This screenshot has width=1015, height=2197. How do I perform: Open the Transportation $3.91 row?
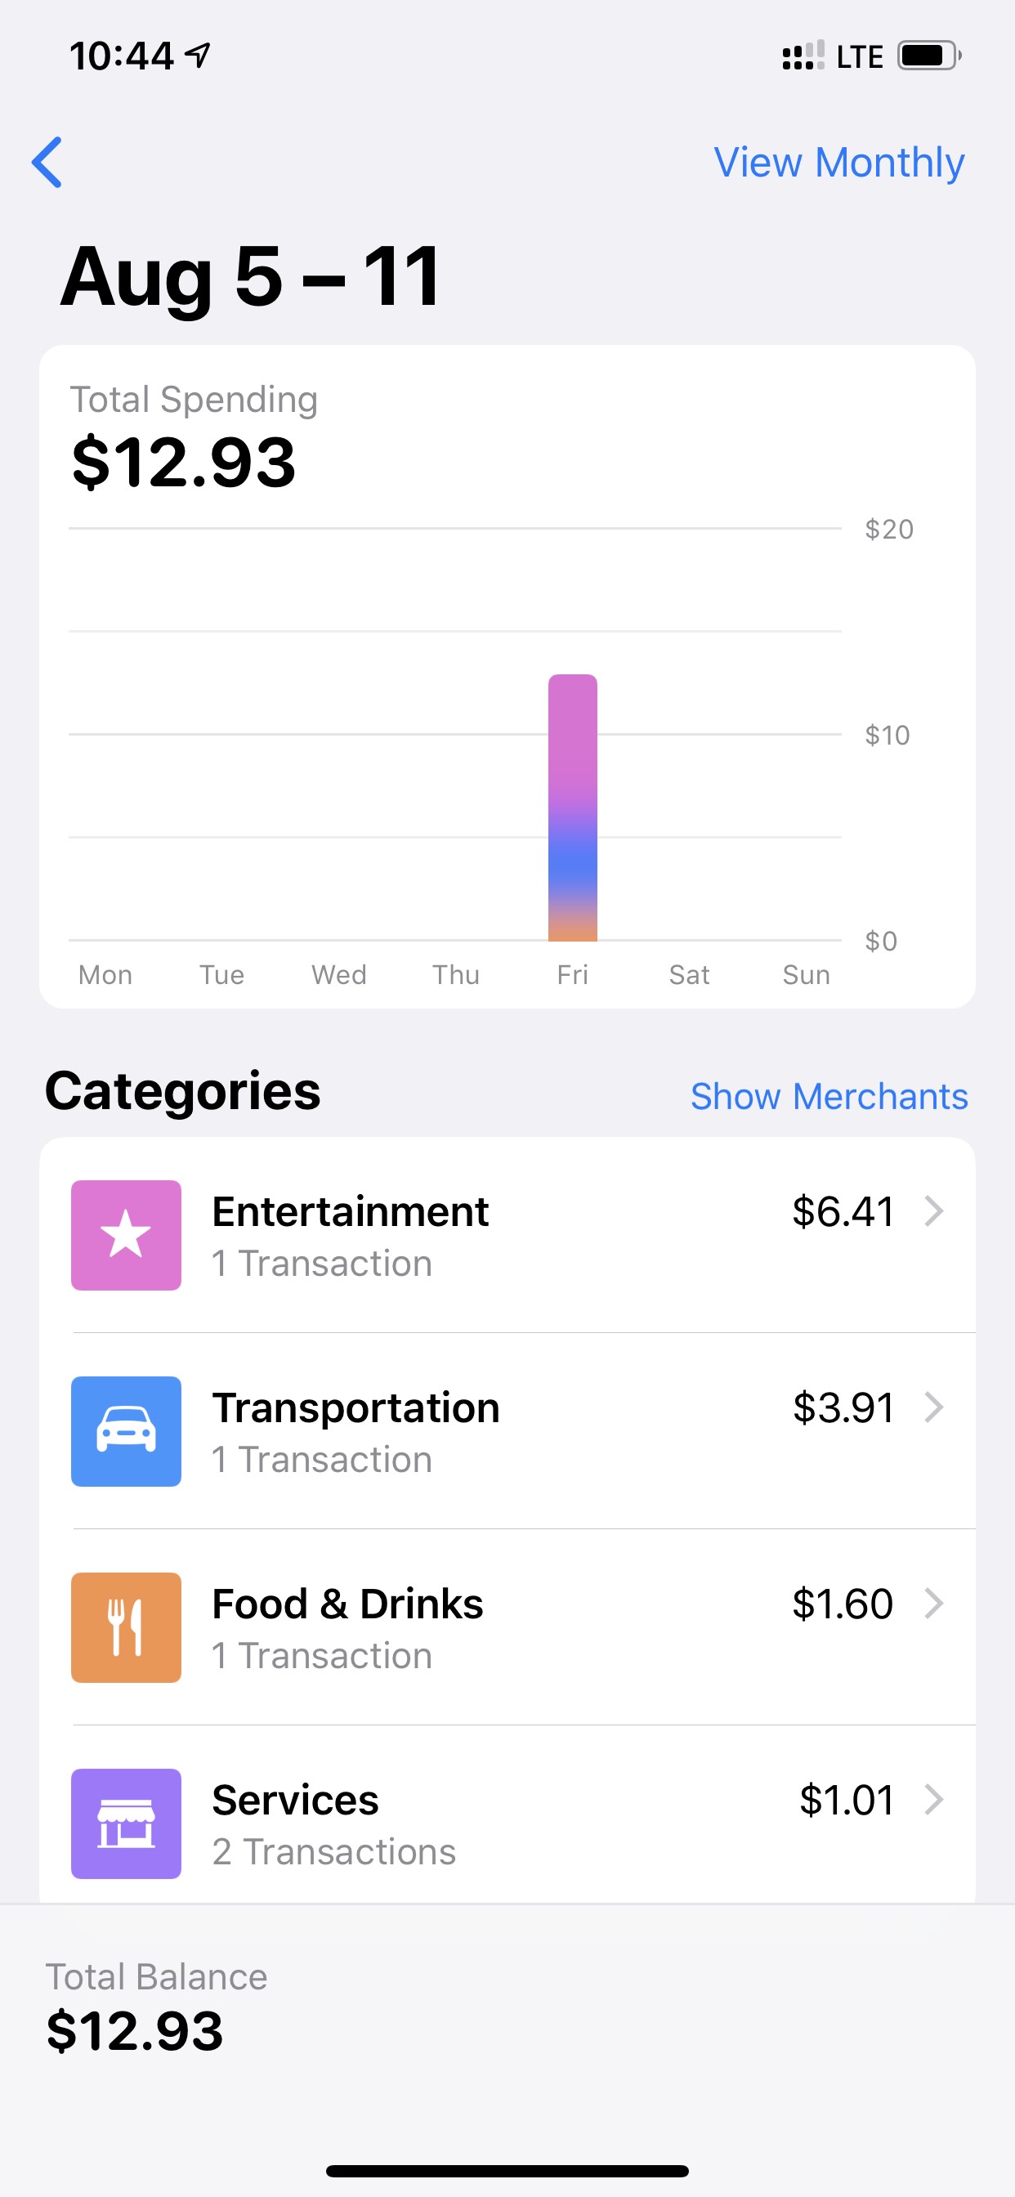[507, 1431]
